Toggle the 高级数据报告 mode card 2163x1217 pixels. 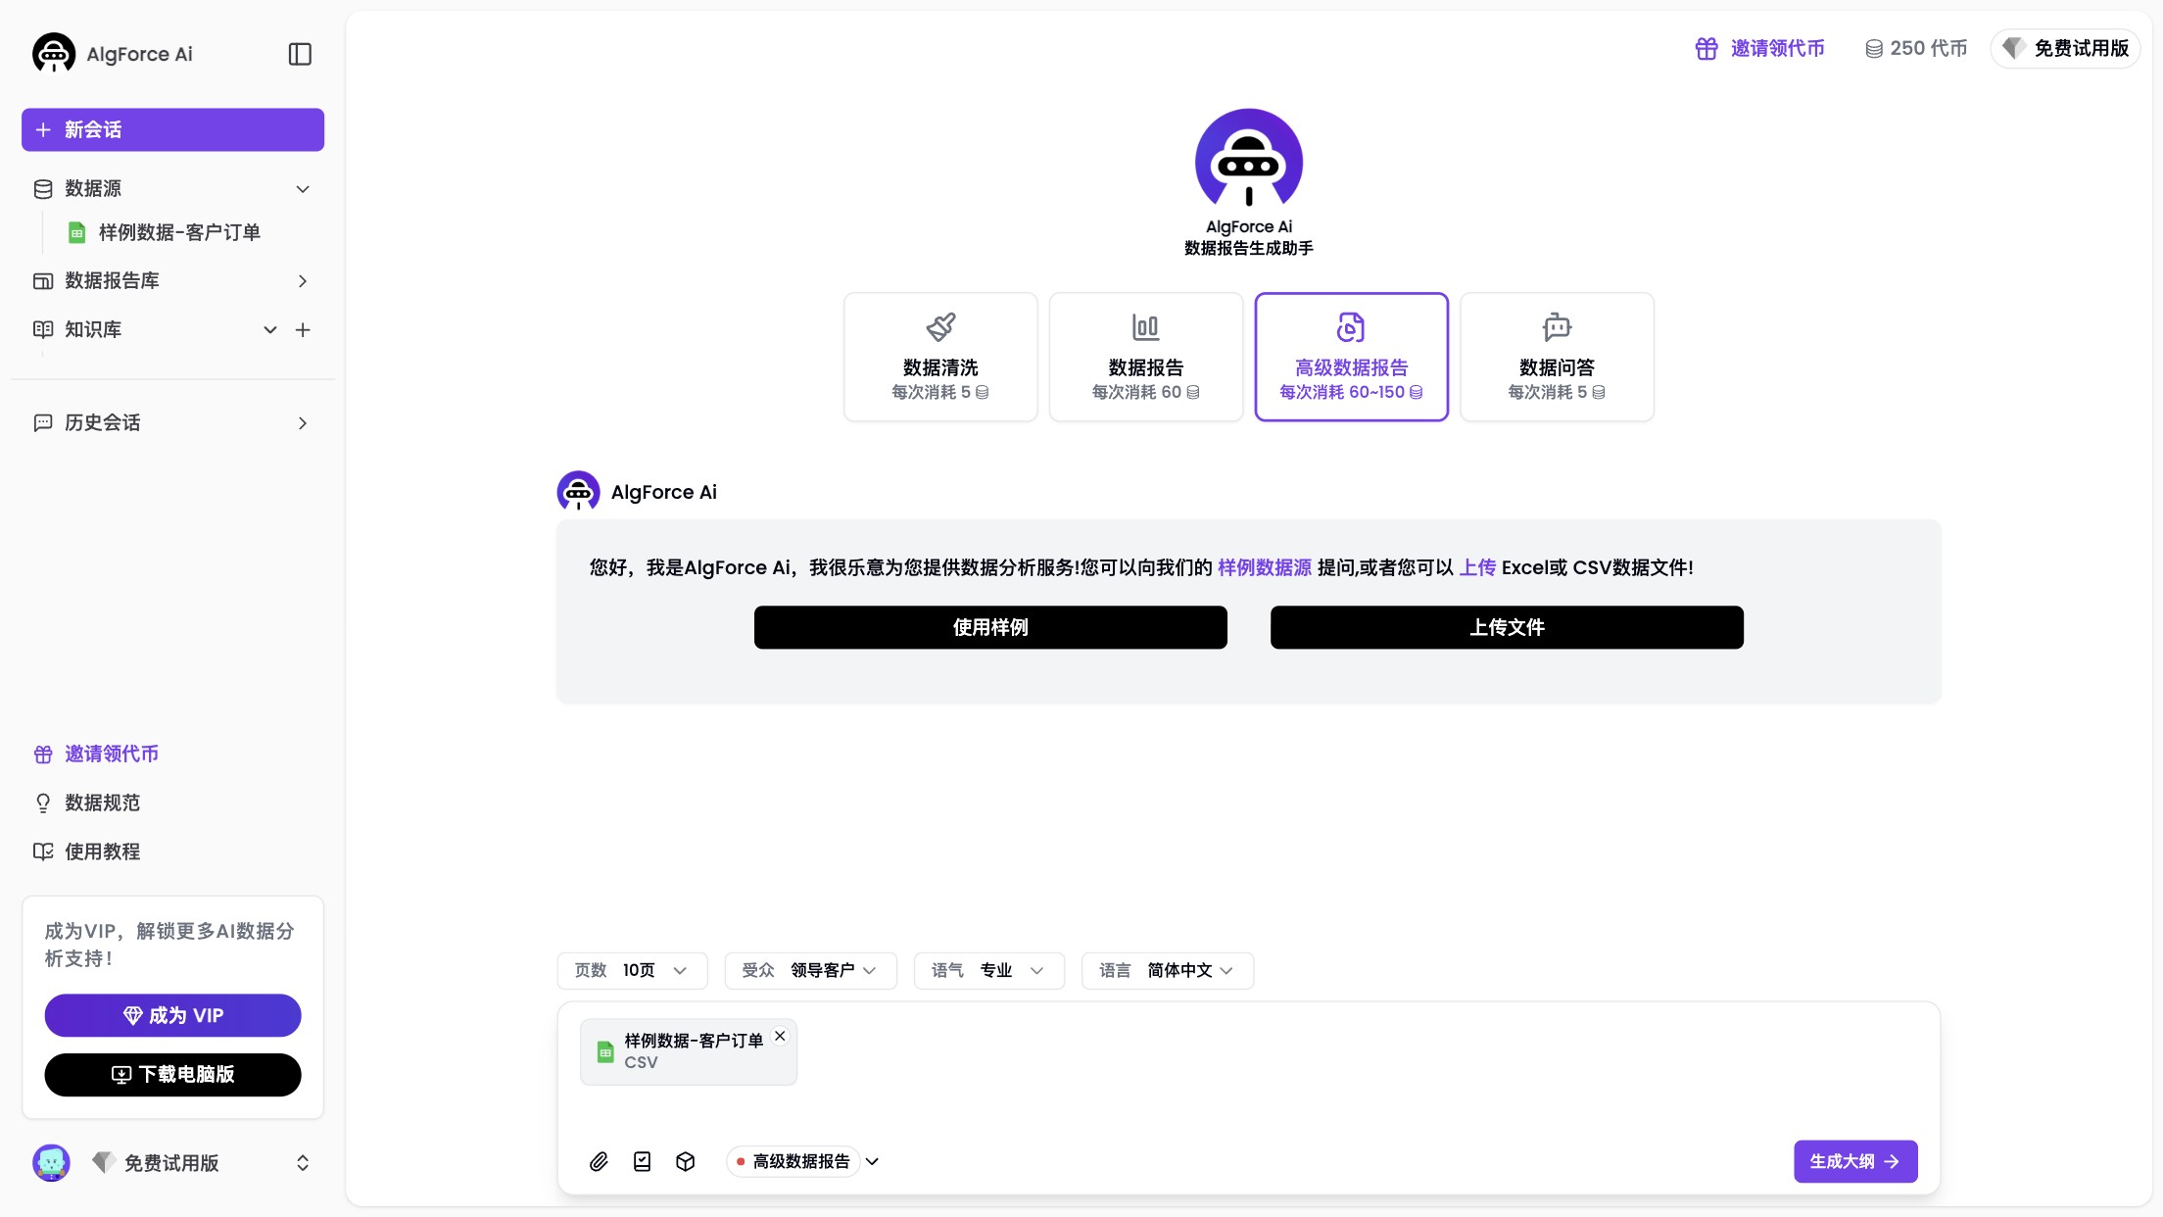click(x=1352, y=356)
